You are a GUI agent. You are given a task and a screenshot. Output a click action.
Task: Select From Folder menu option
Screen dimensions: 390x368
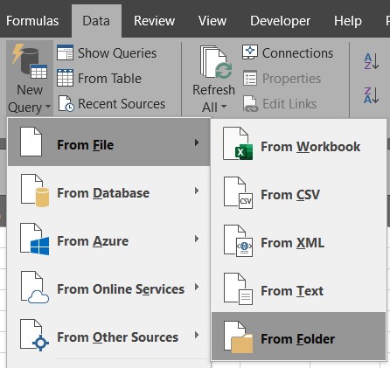coord(298,337)
